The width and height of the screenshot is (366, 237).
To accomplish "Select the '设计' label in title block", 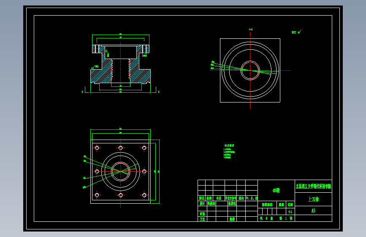I will point(202,203).
